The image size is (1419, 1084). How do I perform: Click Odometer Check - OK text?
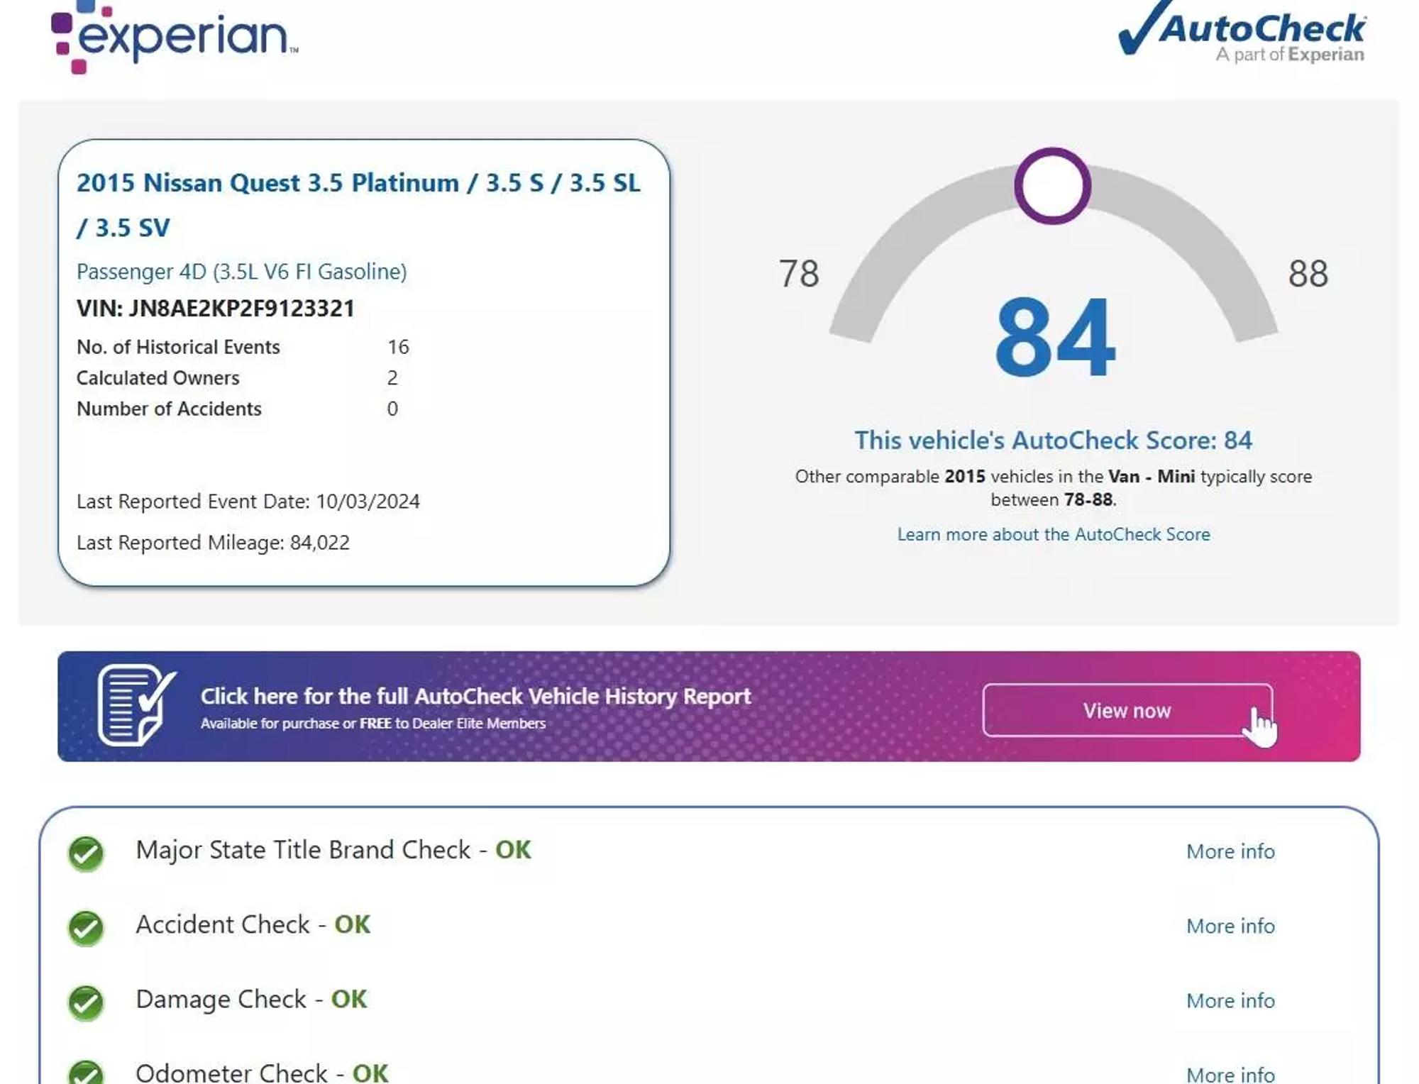(x=262, y=1072)
